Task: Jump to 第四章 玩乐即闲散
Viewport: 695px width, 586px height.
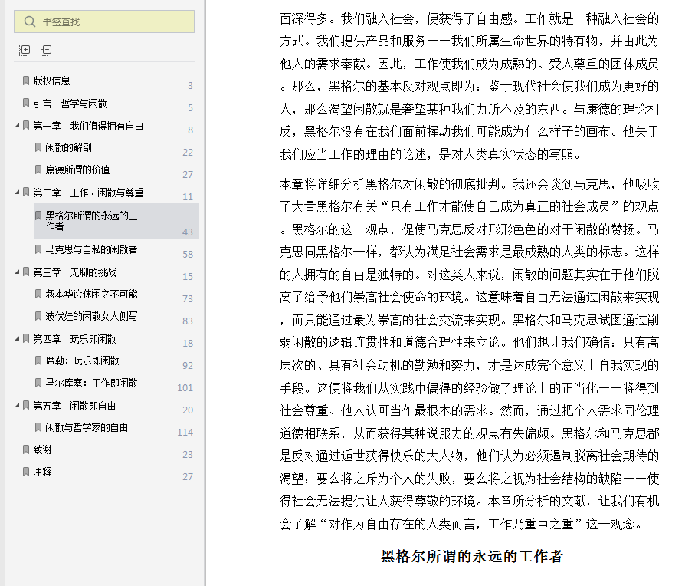Action: 74,339
